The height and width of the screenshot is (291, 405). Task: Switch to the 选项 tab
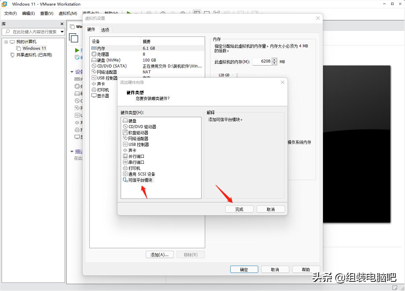click(x=105, y=30)
